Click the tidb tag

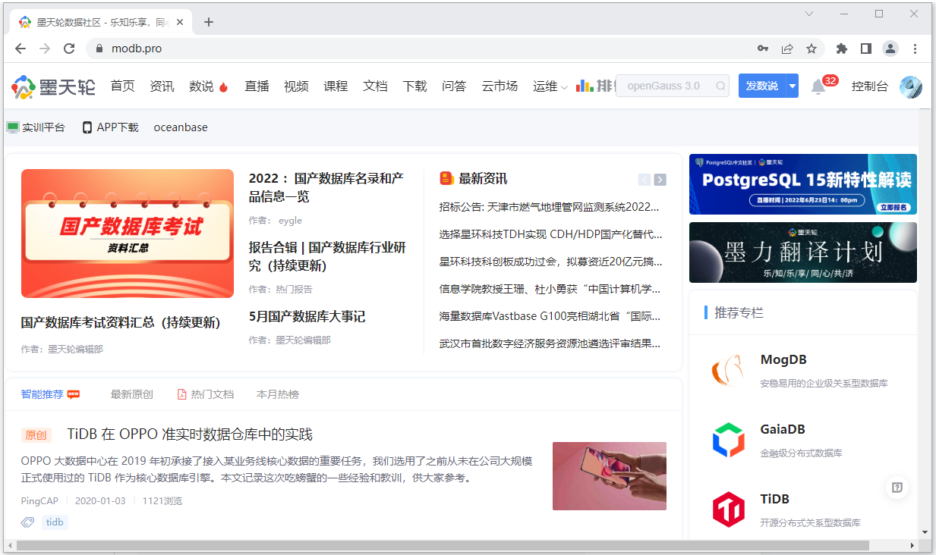click(x=55, y=522)
